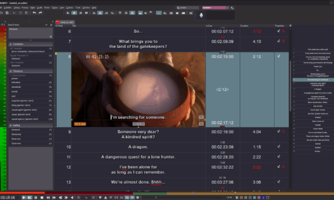Click the orange 16.4 cps indicator badge
This screenshot has width=334, height=200.
80,124
